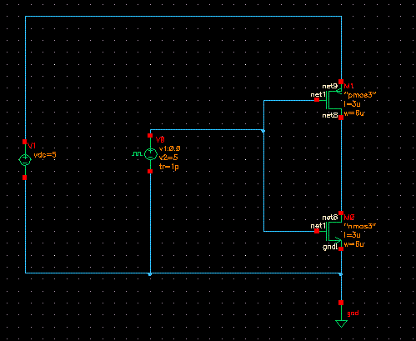416x341 pixels.
Task: Select the vdc=5 property label
Action: tap(45, 155)
